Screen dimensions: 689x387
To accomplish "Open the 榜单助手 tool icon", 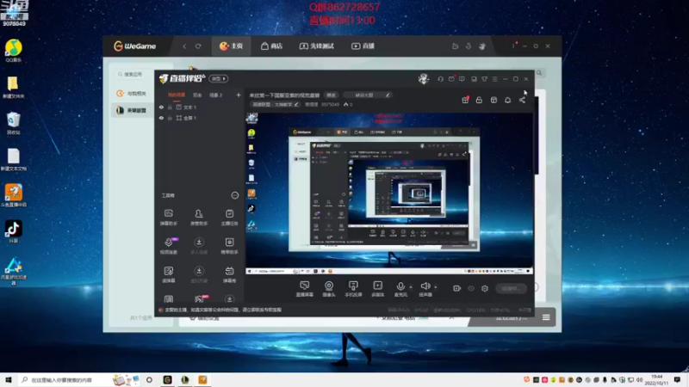I will 229,246.
